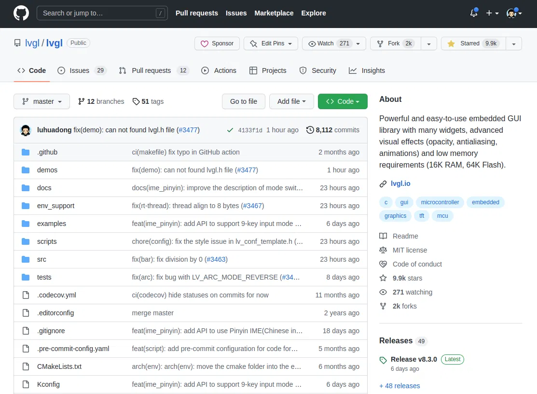Open Insights tab
Screen dimensions: 537x394
point(367,70)
